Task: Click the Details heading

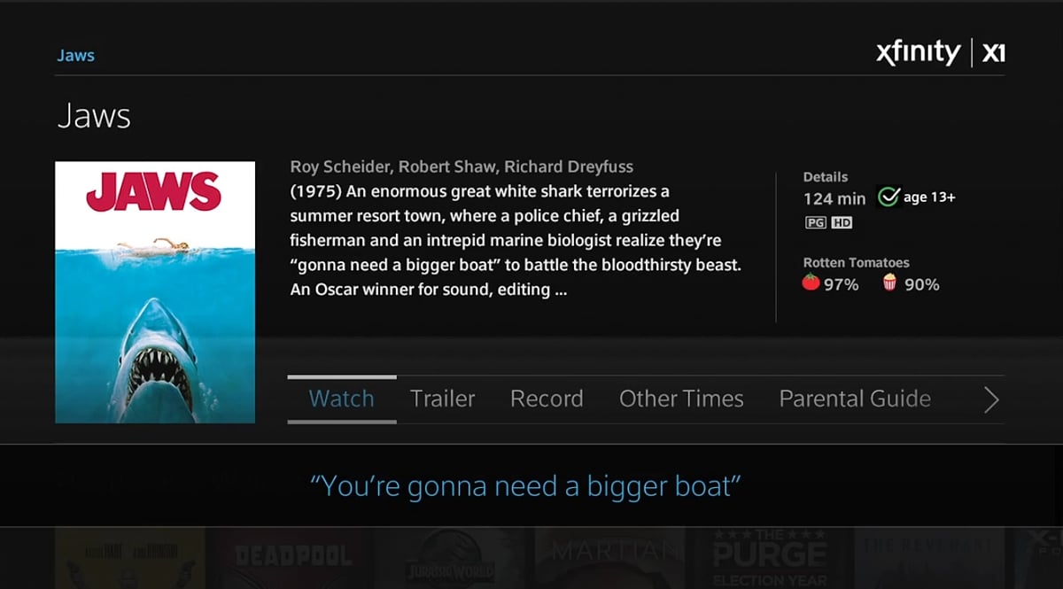Action: [x=826, y=177]
